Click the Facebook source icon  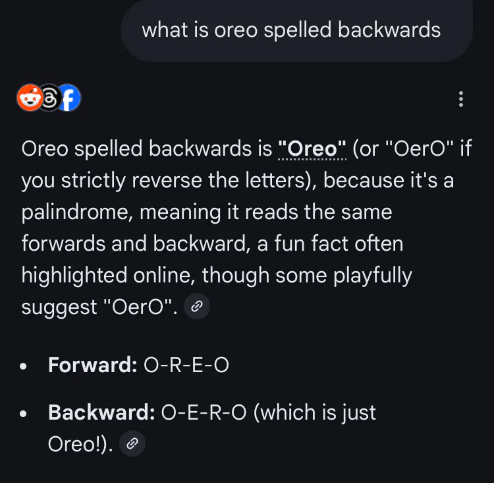(x=68, y=99)
